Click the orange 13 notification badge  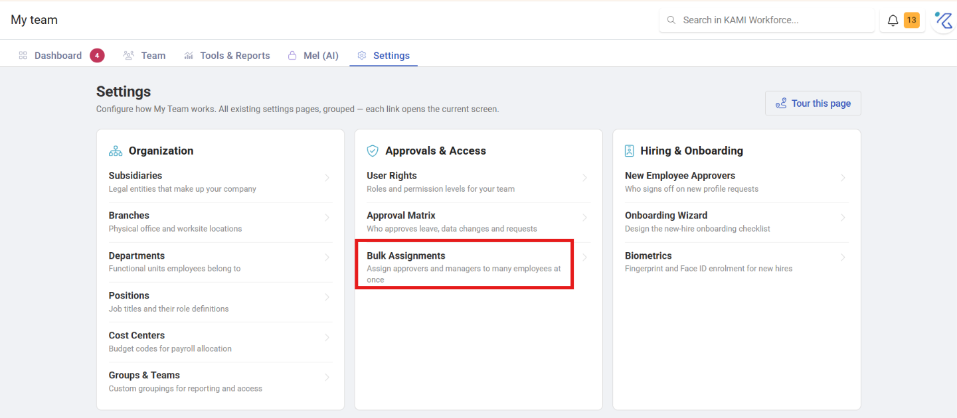[x=911, y=21]
